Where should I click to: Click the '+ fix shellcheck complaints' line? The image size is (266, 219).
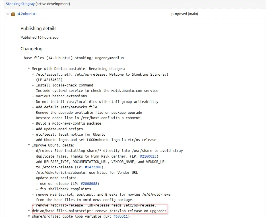[63, 189]
